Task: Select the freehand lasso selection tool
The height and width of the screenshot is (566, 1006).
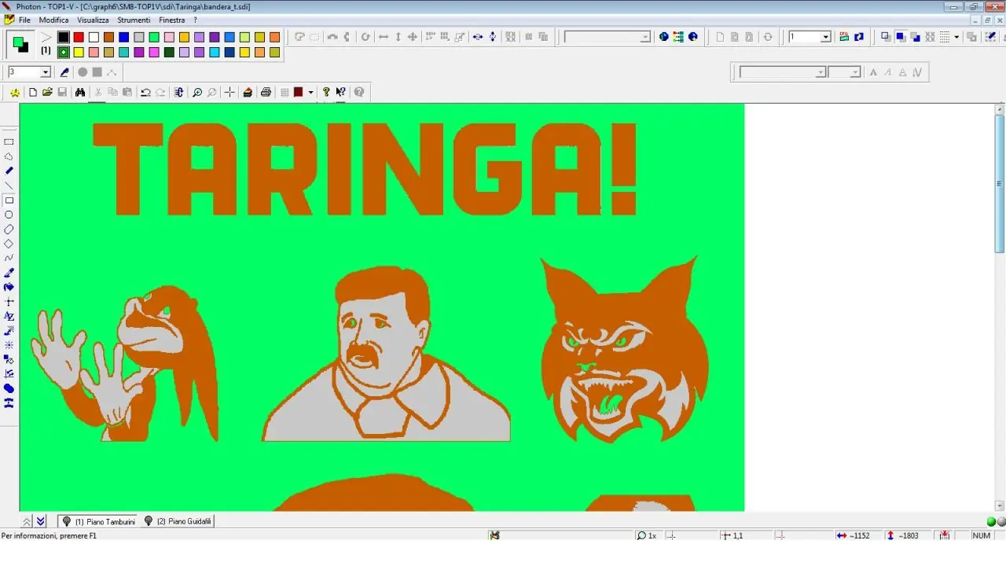Action: click(x=9, y=156)
